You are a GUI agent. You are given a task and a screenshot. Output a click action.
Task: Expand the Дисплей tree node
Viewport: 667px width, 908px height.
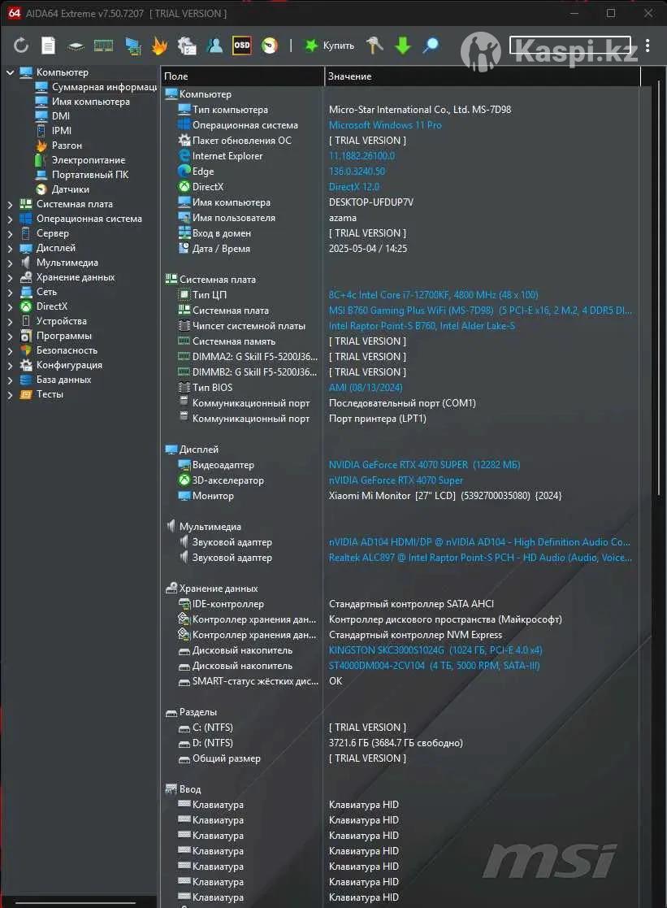[x=10, y=248]
